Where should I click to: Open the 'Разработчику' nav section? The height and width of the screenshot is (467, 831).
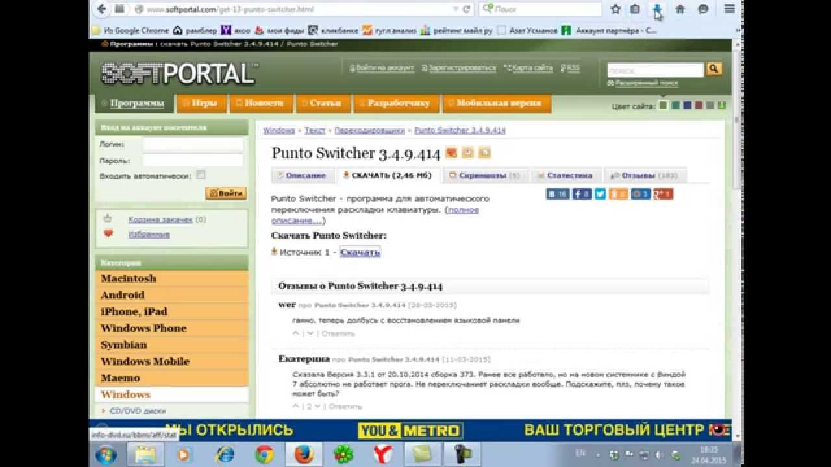(395, 103)
